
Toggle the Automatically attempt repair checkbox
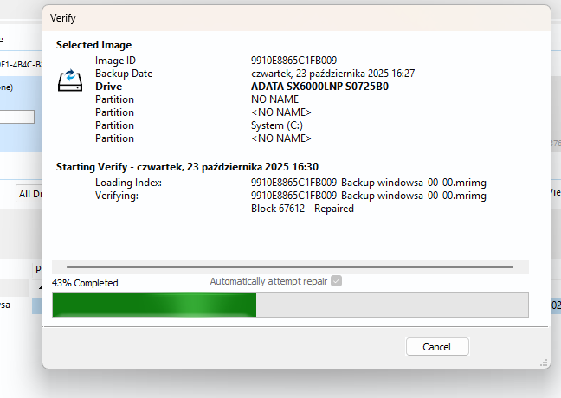click(x=337, y=281)
